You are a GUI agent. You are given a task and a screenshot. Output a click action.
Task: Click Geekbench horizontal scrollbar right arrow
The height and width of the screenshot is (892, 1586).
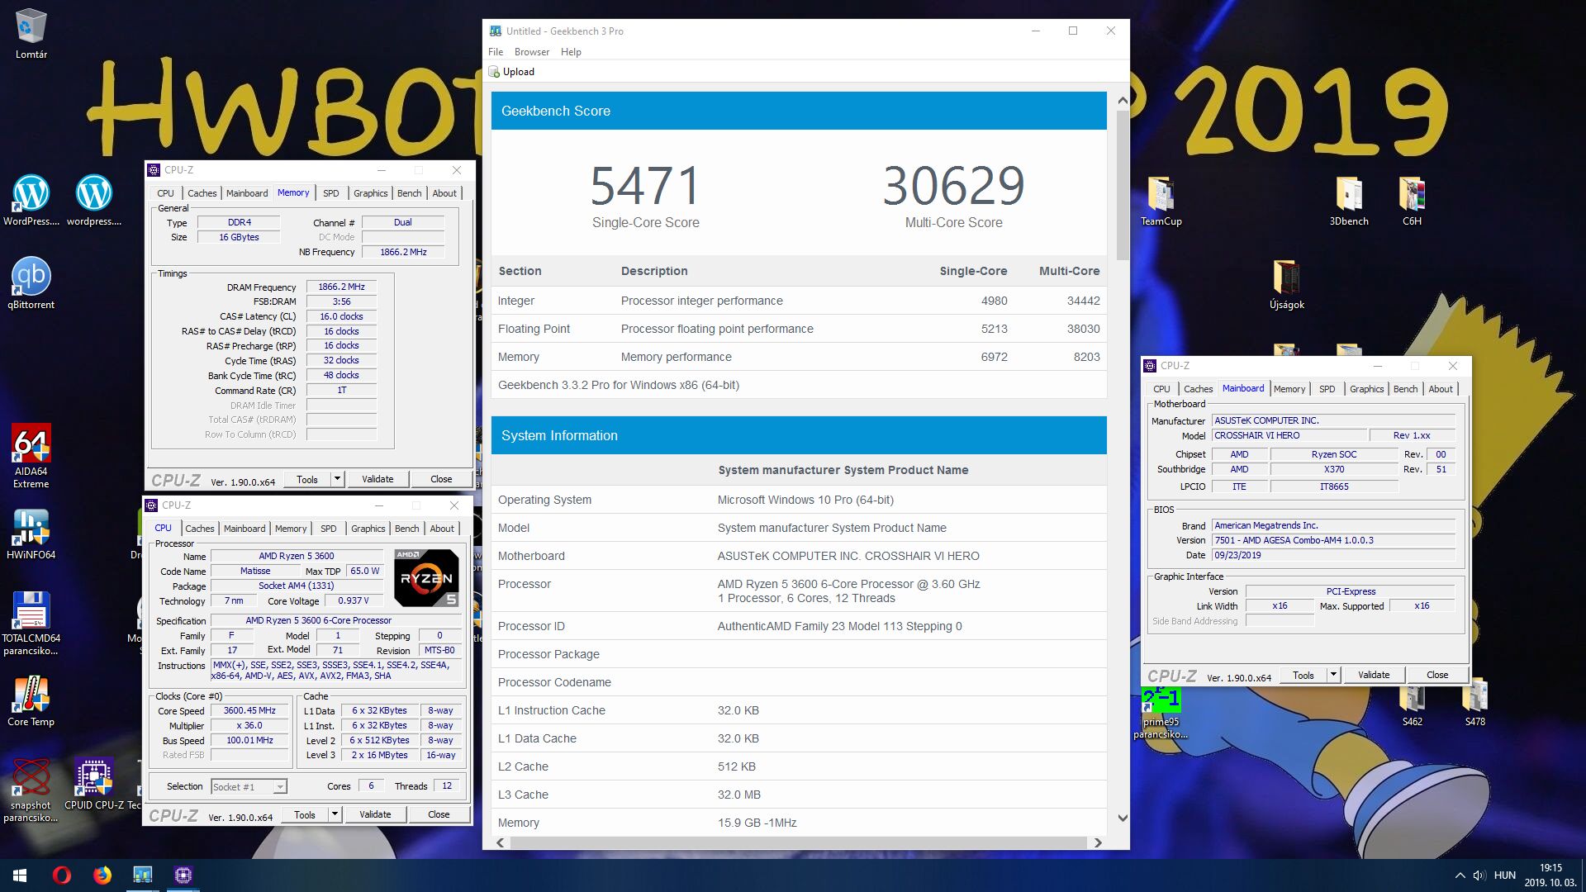point(1098,842)
